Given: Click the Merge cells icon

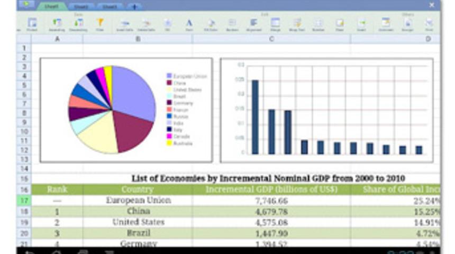Looking at the screenshot, I should tap(275, 23).
